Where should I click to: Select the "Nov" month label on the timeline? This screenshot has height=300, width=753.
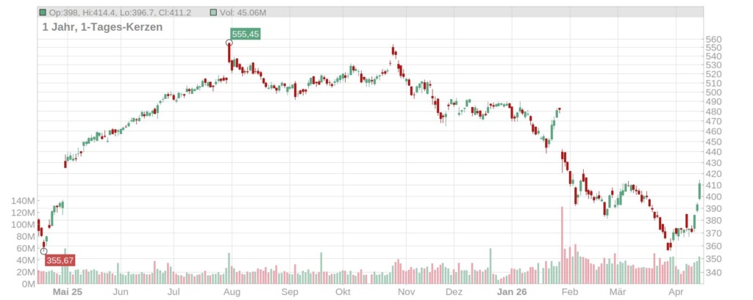coord(405,292)
